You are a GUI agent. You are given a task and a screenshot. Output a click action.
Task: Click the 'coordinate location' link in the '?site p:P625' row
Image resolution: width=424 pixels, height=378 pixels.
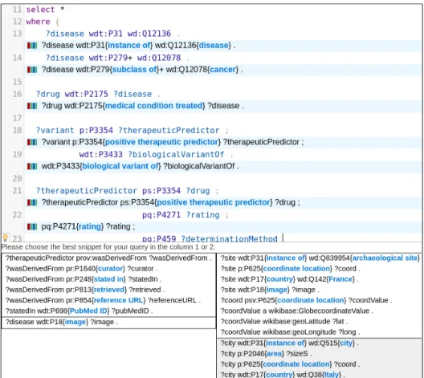296,269
